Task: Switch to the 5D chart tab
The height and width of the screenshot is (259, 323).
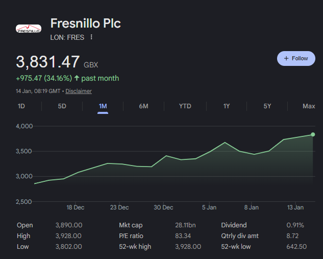Action: 62,106
